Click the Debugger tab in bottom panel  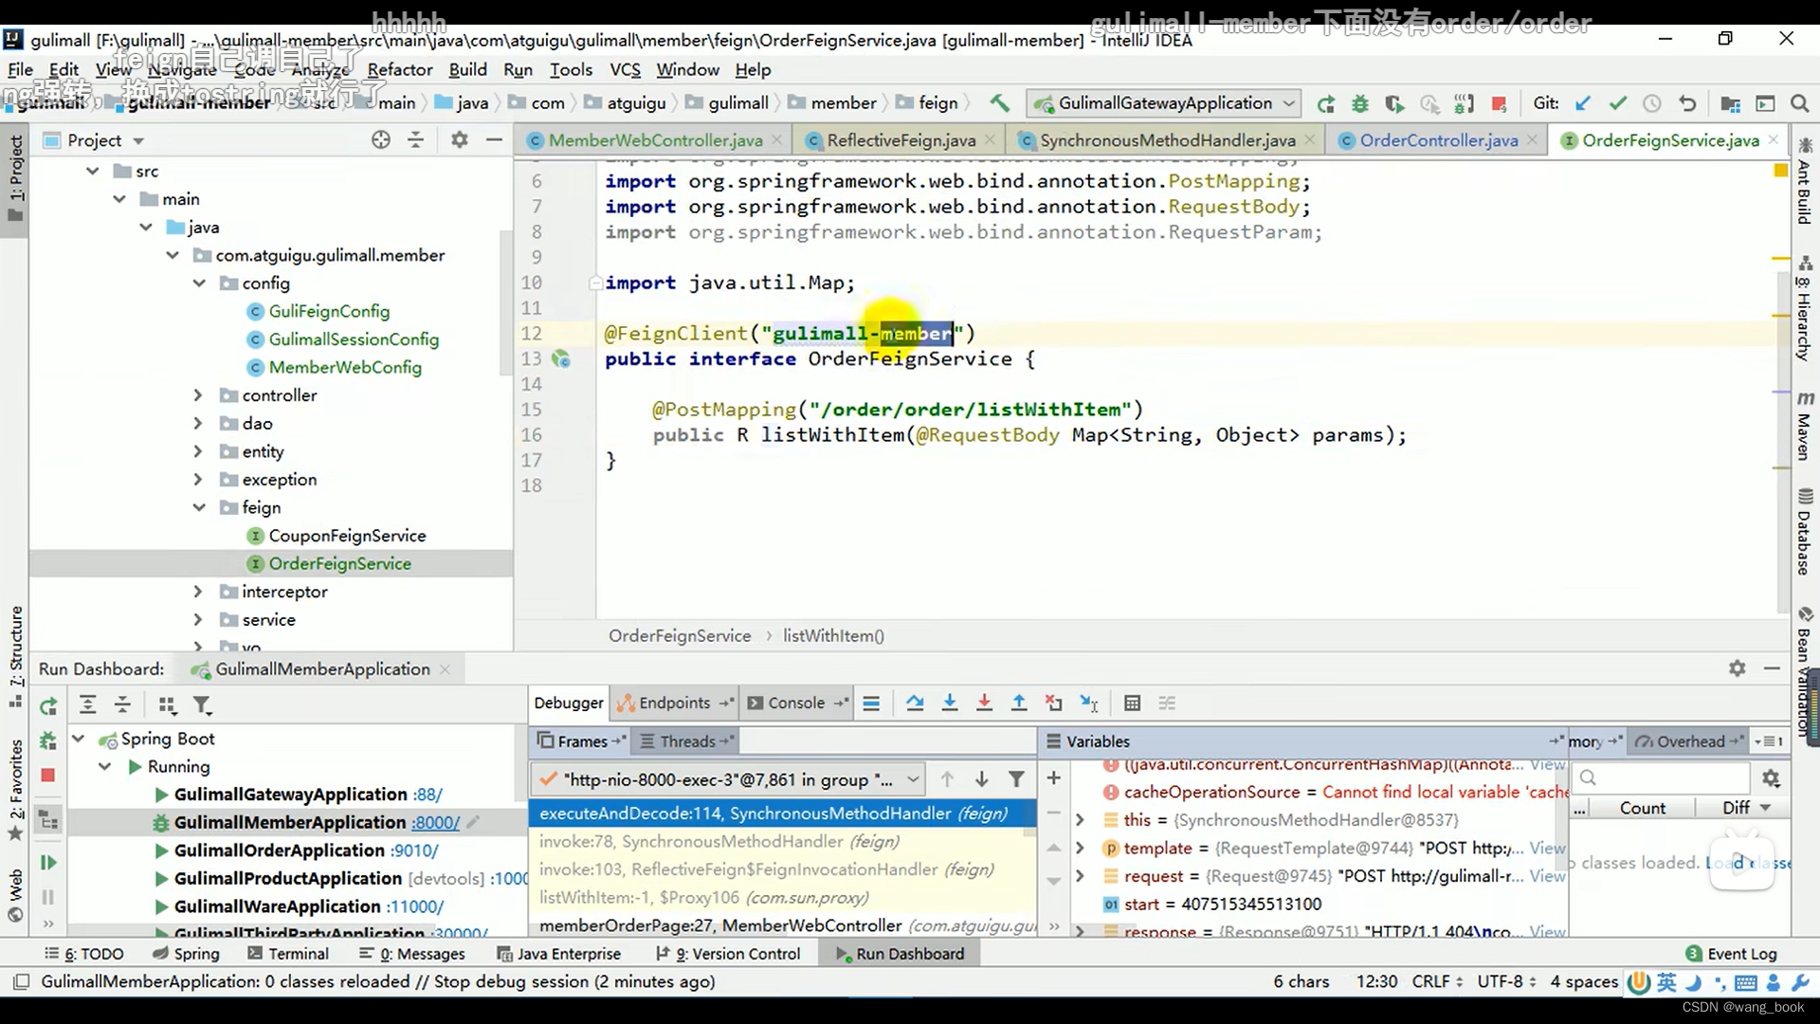[565, 702]
